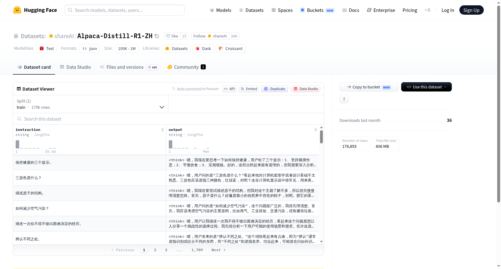Image resolution: width=501 pixels, height=269 pixels.
Task: Sort the instruction column with its arrows
Action: tap(163, 130)
